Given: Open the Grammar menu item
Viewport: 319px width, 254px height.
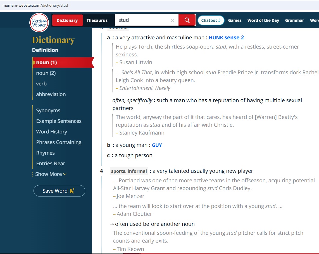Looking at the screenshot, I should [x=294, y=20].
